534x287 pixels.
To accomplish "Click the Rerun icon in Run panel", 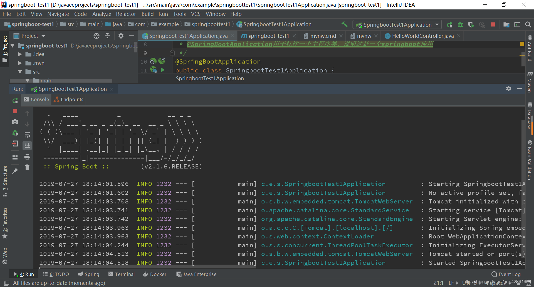I will [15, 100].
